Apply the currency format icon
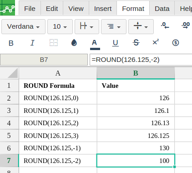The height and width of the screenshot is (173, 192). (x=176, y=43)
